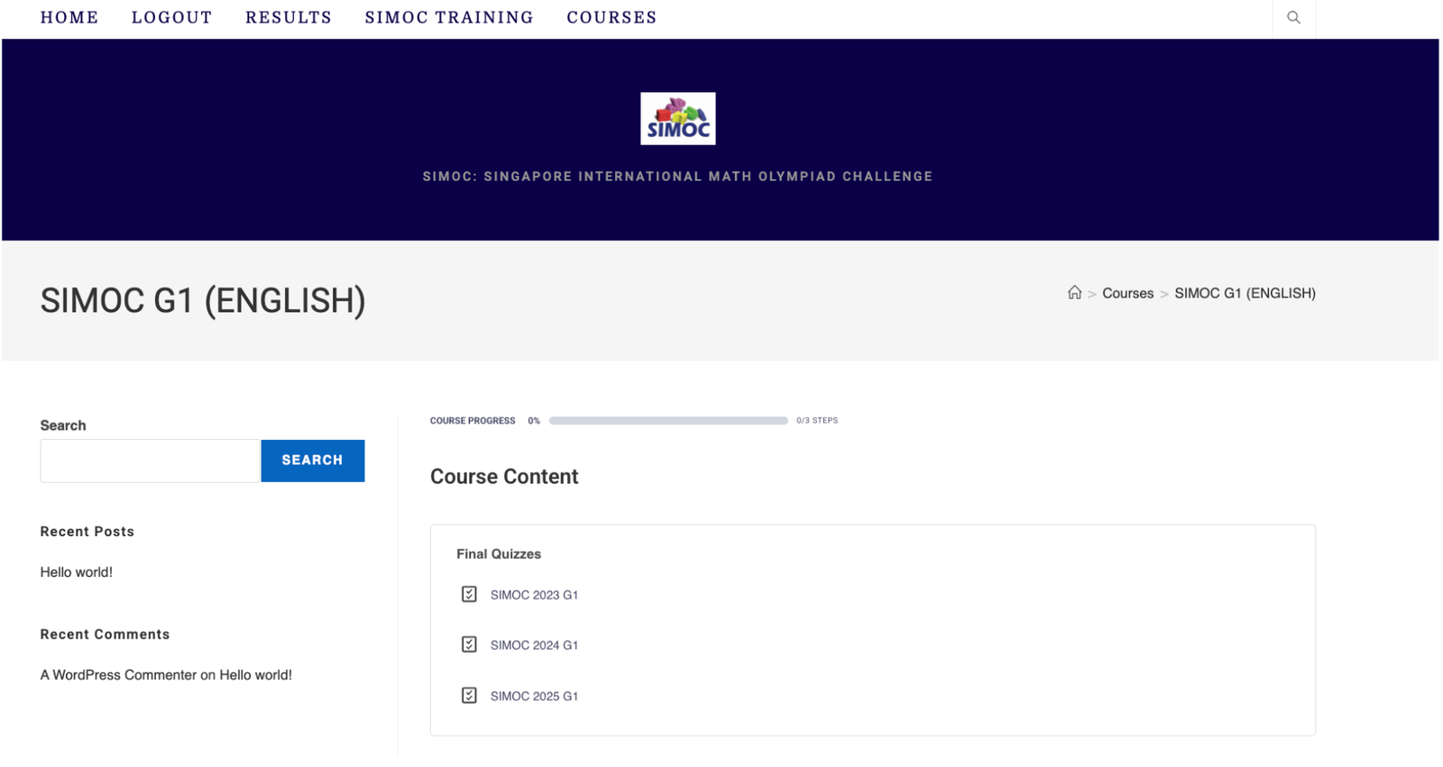Screen dimensions: 1443x767
Task: Click quiz icon beside SIMOC 2025 G1
Action: coord(469,695)
